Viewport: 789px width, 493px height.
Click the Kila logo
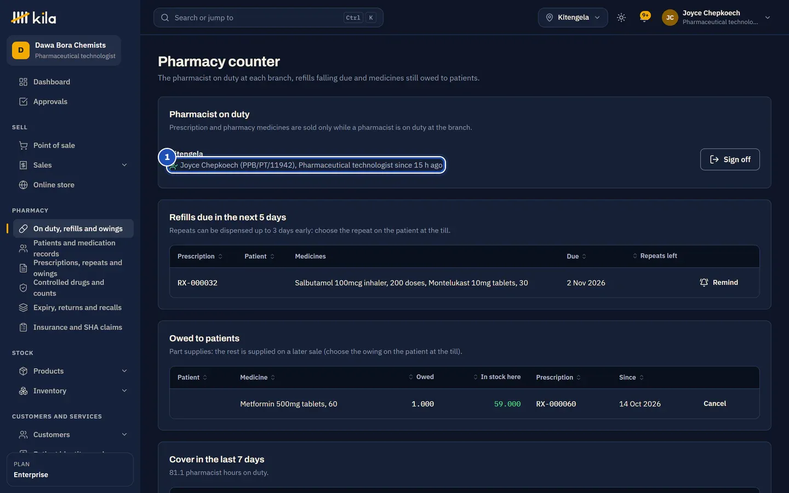[x=33, y=18]
